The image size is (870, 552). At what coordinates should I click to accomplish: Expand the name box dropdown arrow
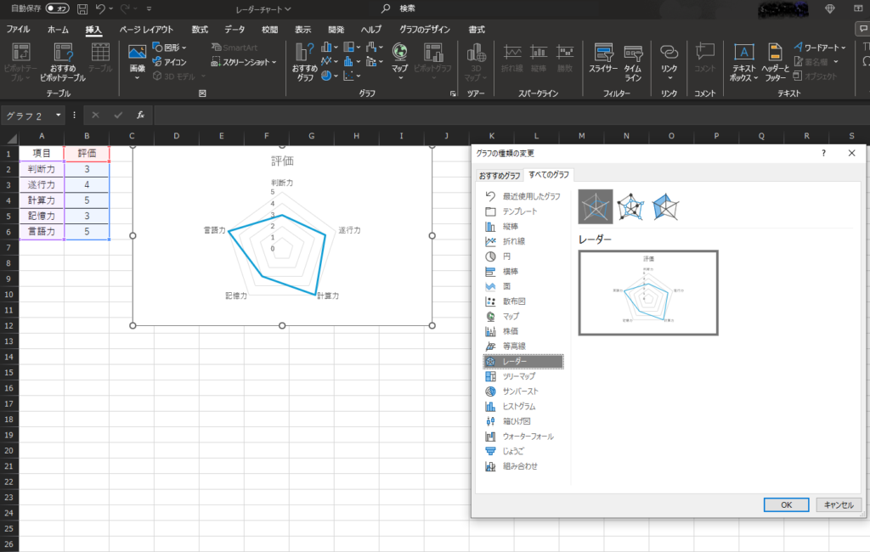pyautogui.click(x=59, y=115)
